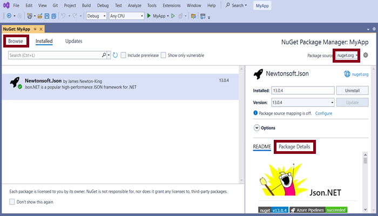Open the Version 13.0.4 dropdown
378x216 pixels.
(303, 103)
